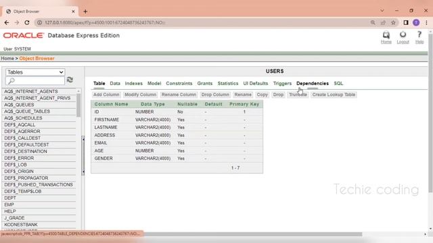Open the Chrome profile avatar

(x=416, y=22)
